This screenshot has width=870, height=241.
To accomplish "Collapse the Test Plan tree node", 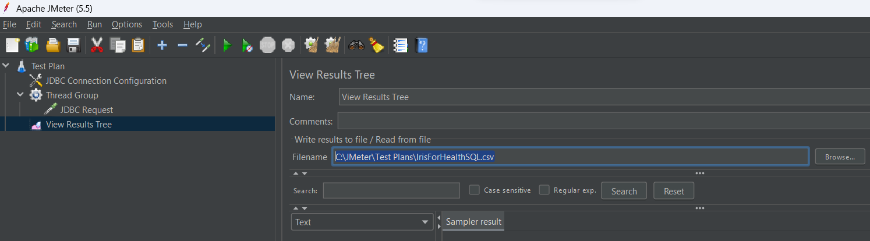I will pos(6,66).
